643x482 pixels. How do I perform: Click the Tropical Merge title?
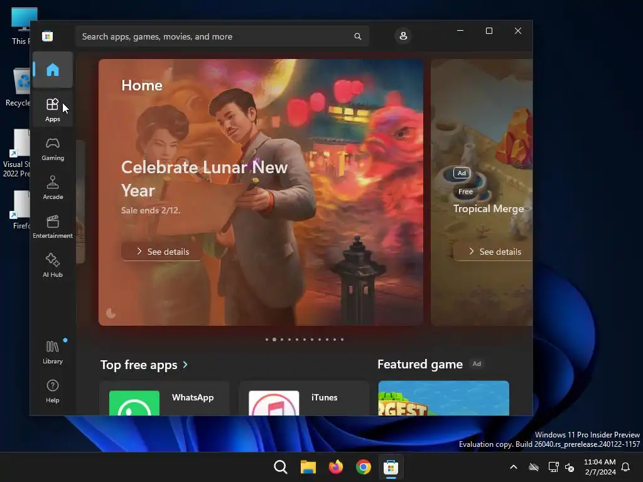click(489, 208)
